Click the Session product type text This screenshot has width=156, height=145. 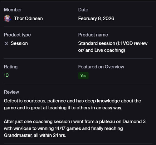pyautogui.click(x=19, y=43)
